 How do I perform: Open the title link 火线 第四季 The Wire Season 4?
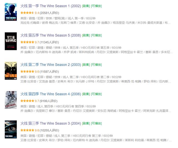point(51,94)
